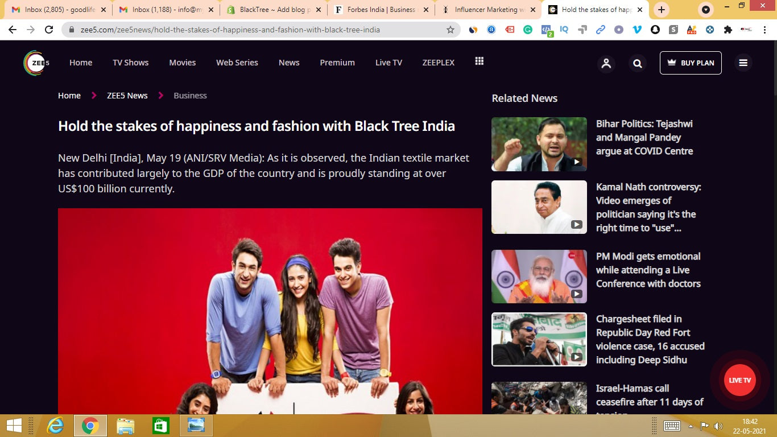Go back to the previous page
This screenshot has width=777, height=437.
(13, 30)
